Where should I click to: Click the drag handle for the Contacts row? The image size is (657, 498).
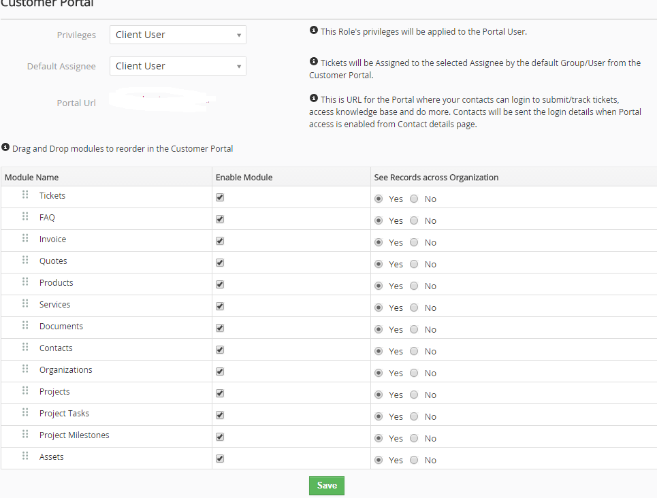click(x=25, y=347)
